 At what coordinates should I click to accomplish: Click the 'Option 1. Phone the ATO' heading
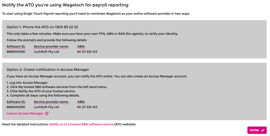pos(43,27)
